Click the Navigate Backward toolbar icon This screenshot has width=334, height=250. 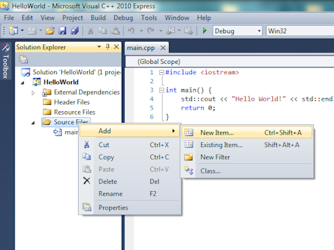(171, 31)
